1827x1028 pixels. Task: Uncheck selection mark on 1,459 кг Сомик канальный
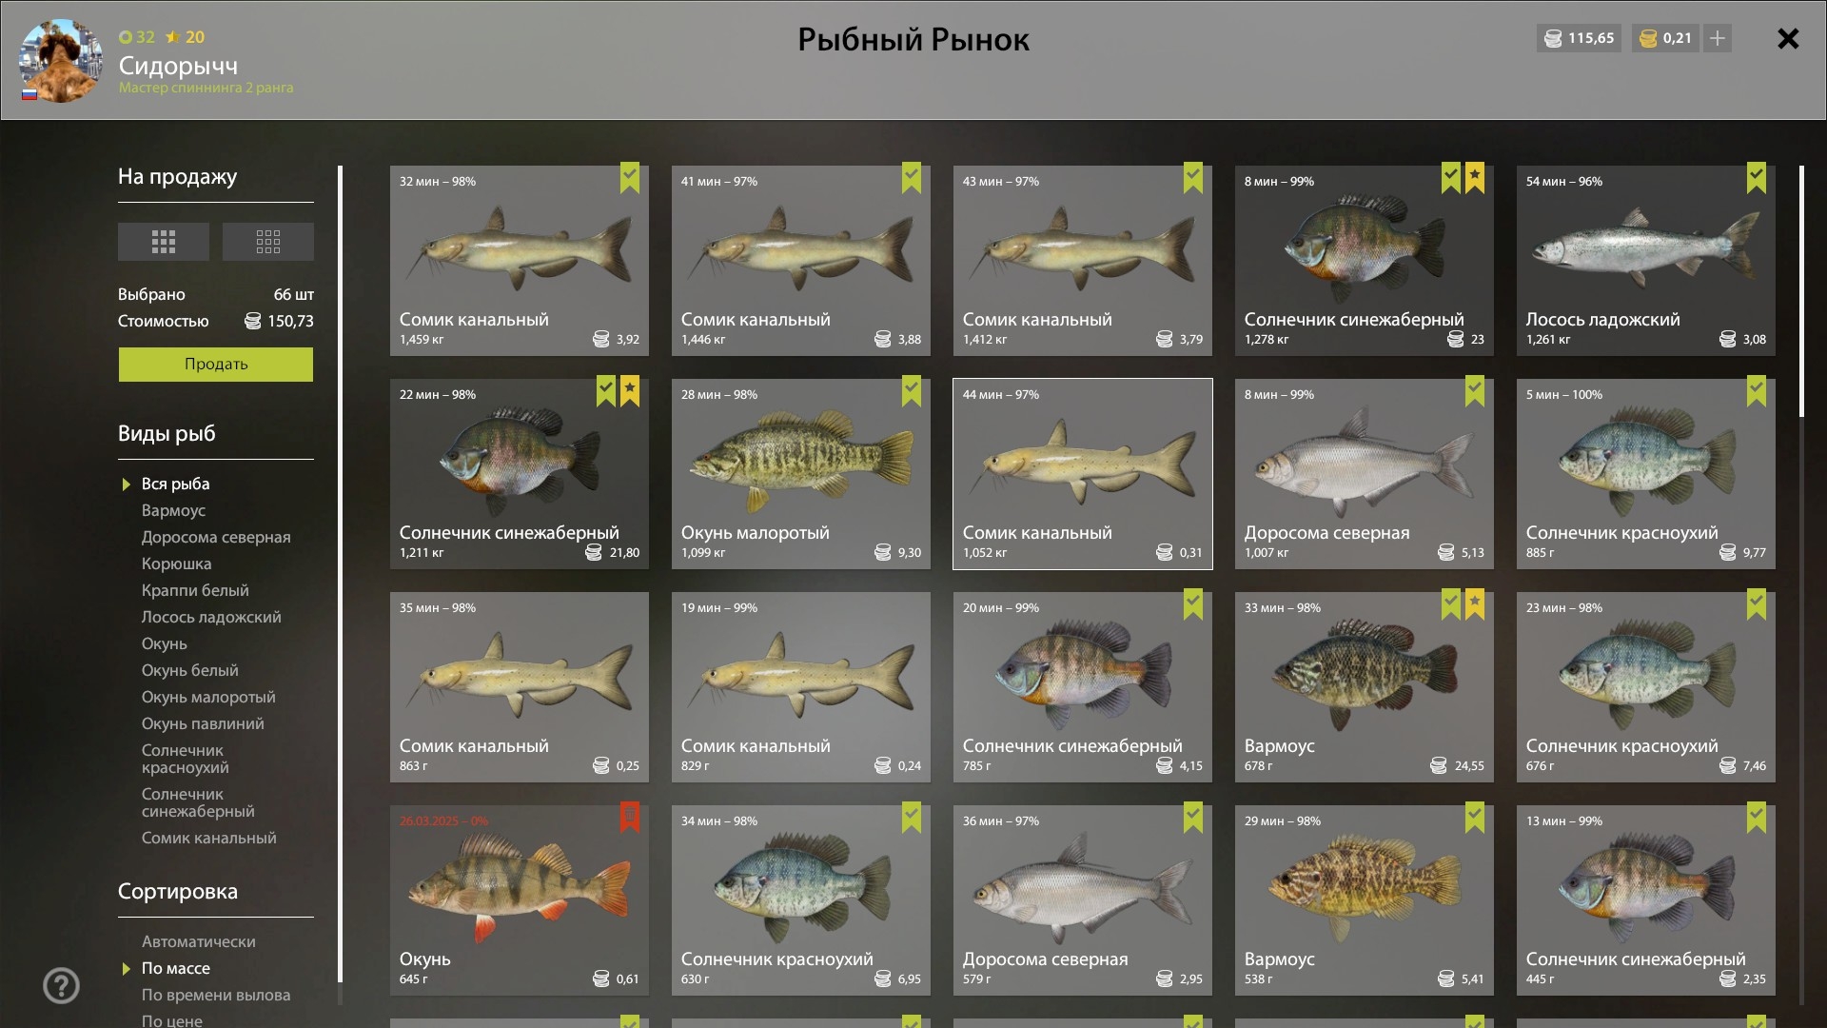pos(630,177)
